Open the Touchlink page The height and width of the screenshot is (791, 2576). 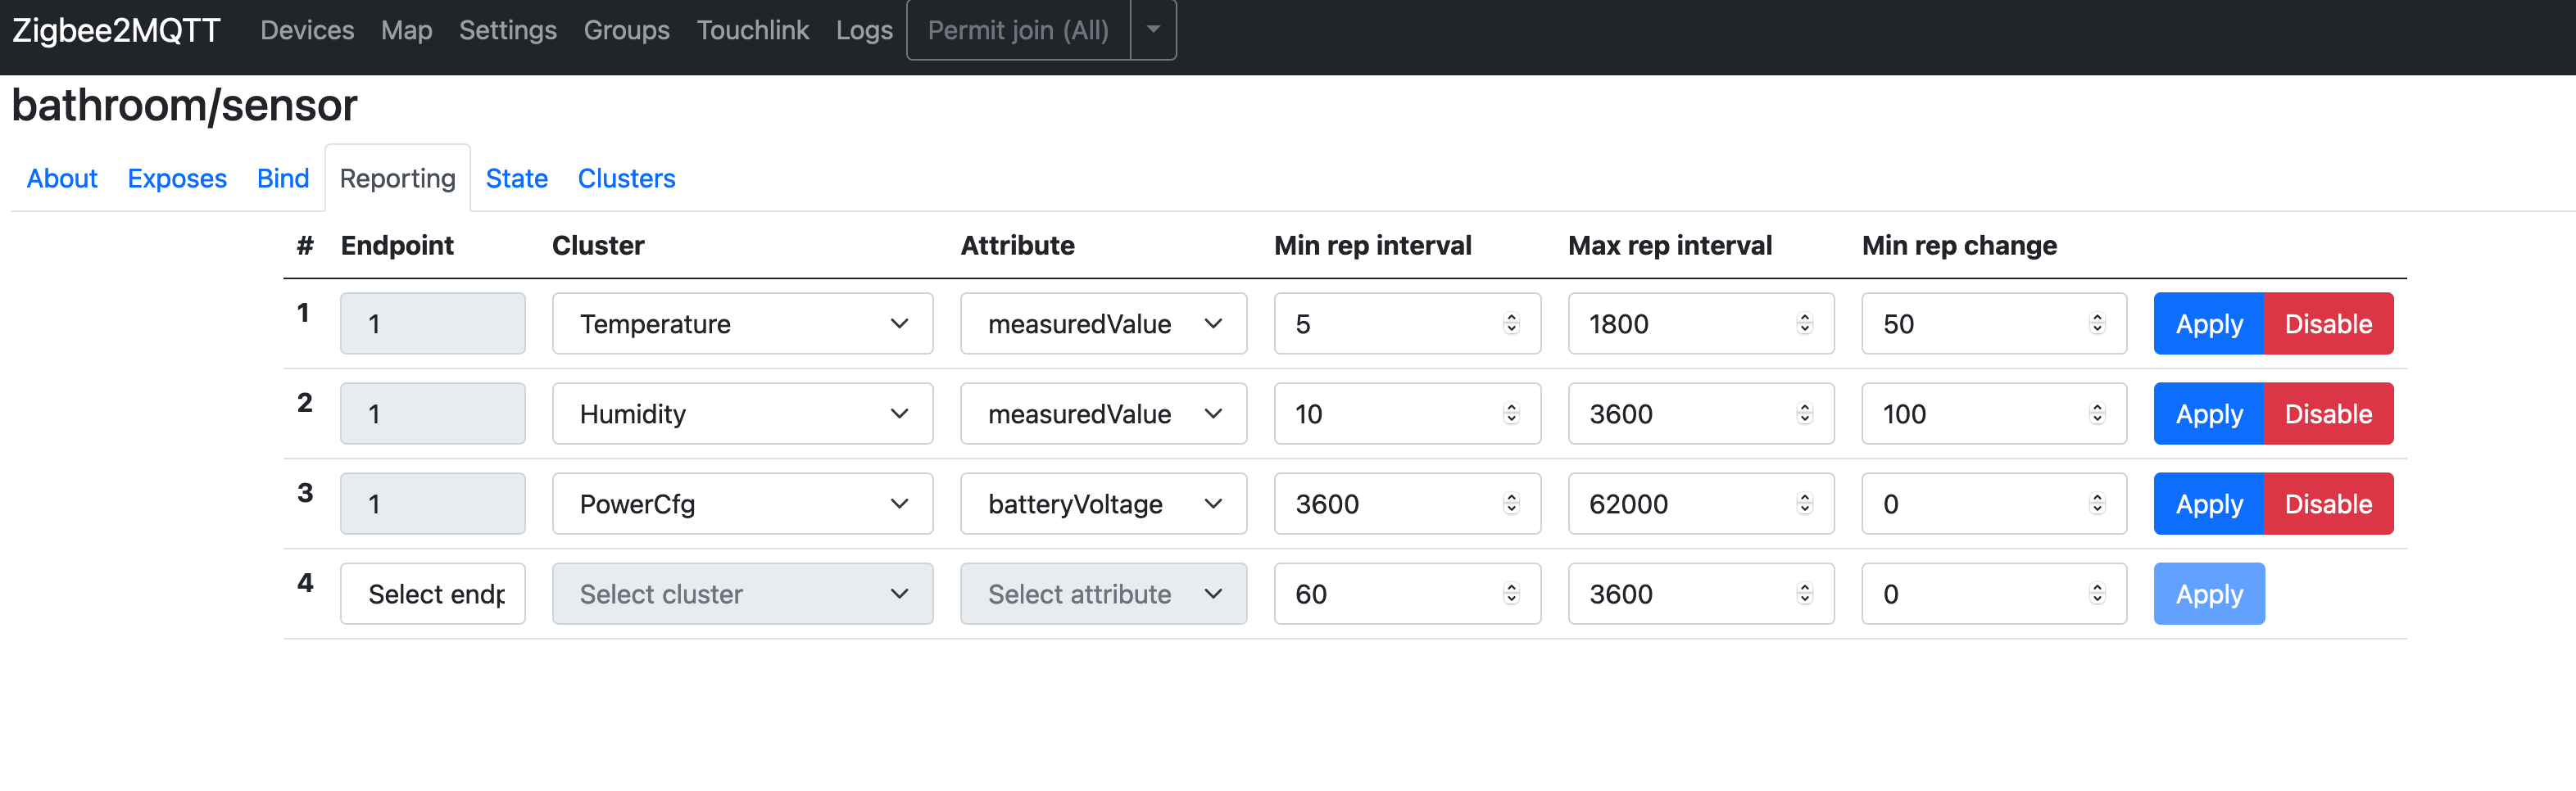coord(753,30)
